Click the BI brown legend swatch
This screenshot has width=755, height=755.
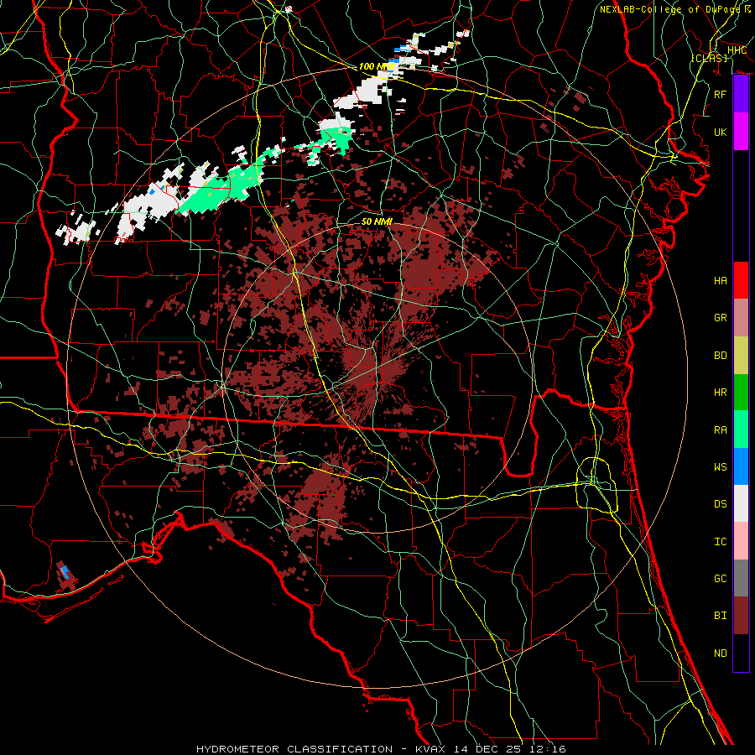(x=741, y=616)
